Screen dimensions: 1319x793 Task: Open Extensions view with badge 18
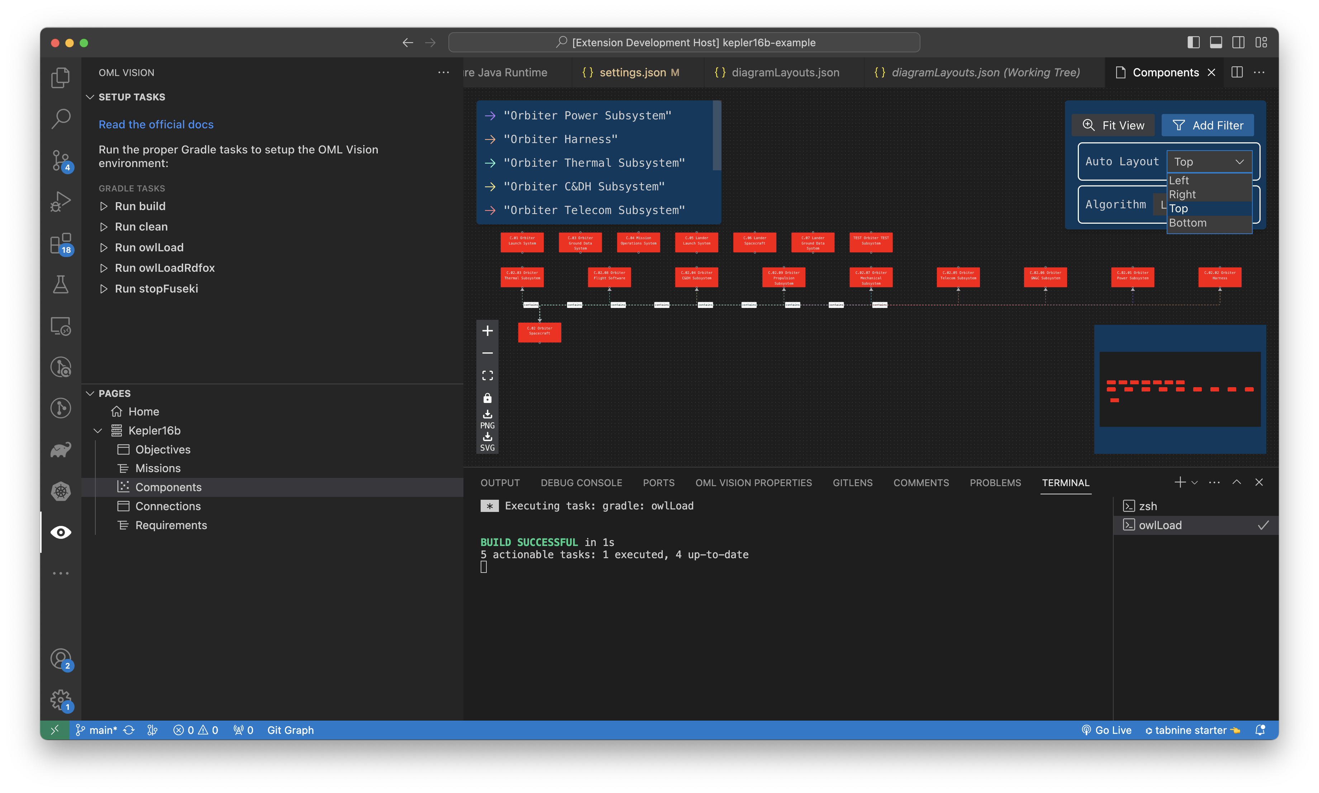tap(60, 244)
